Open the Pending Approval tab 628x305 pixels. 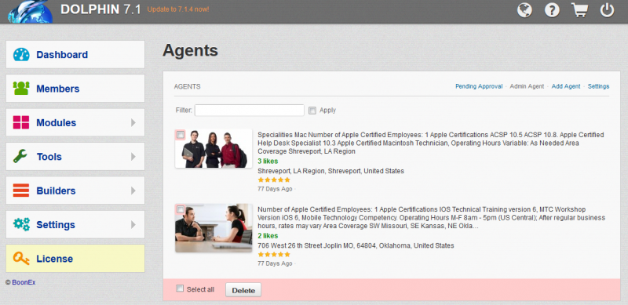(479, 86)
